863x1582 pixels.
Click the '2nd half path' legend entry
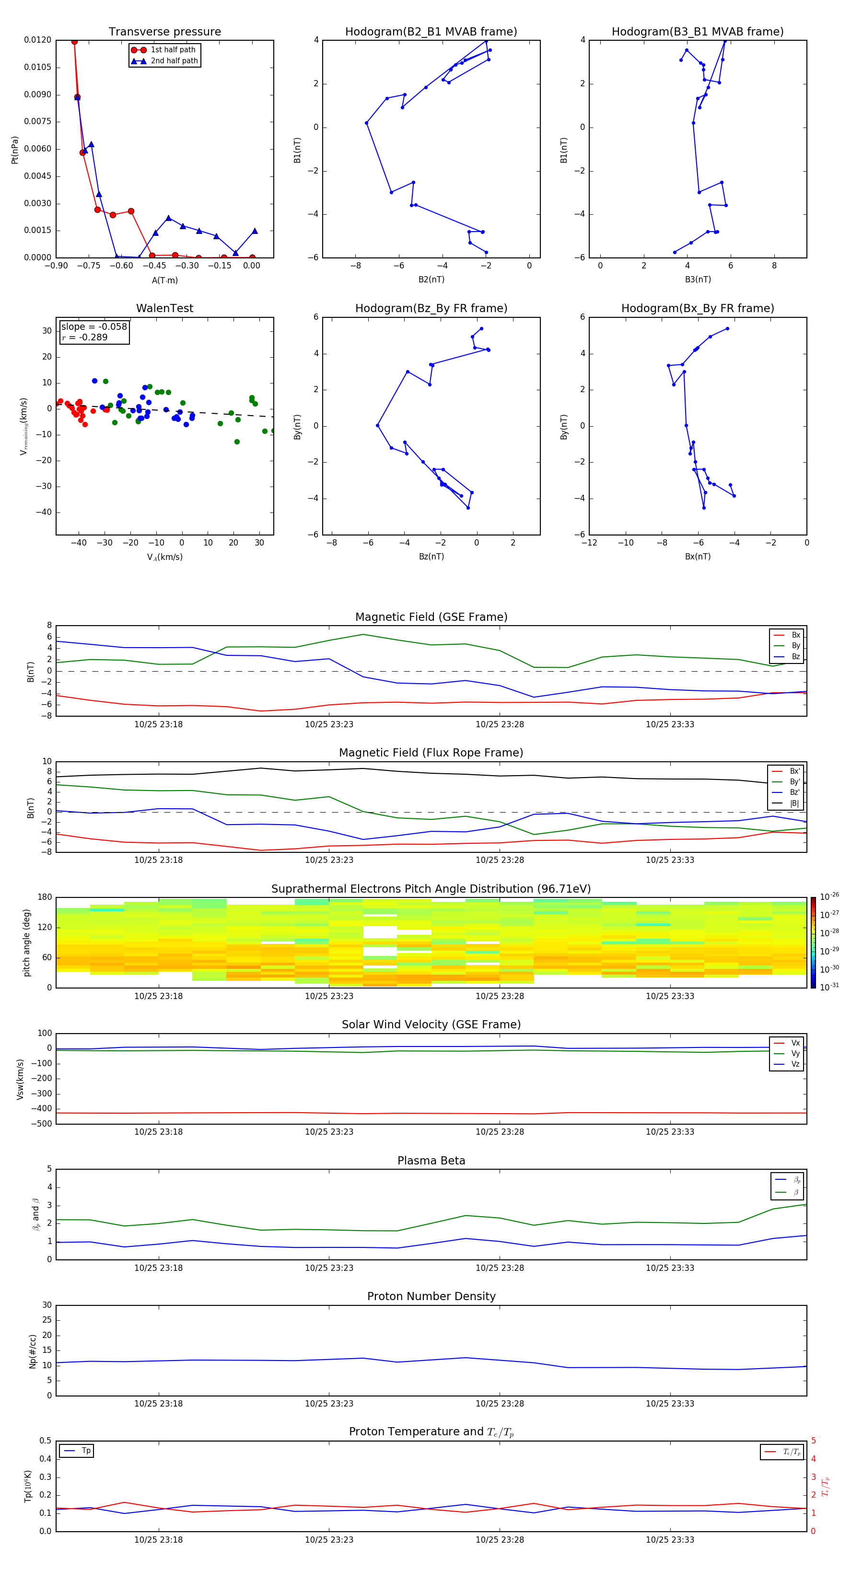point(164,61)
